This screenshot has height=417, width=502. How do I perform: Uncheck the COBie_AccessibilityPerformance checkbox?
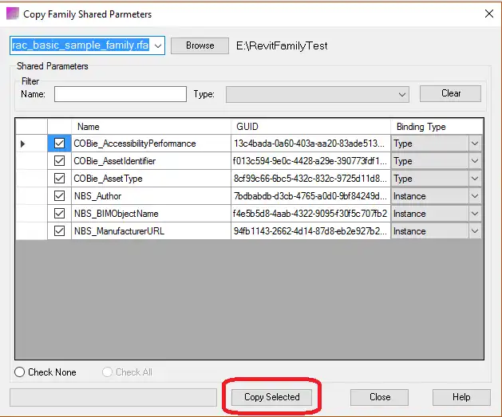(x=59, y=144)
